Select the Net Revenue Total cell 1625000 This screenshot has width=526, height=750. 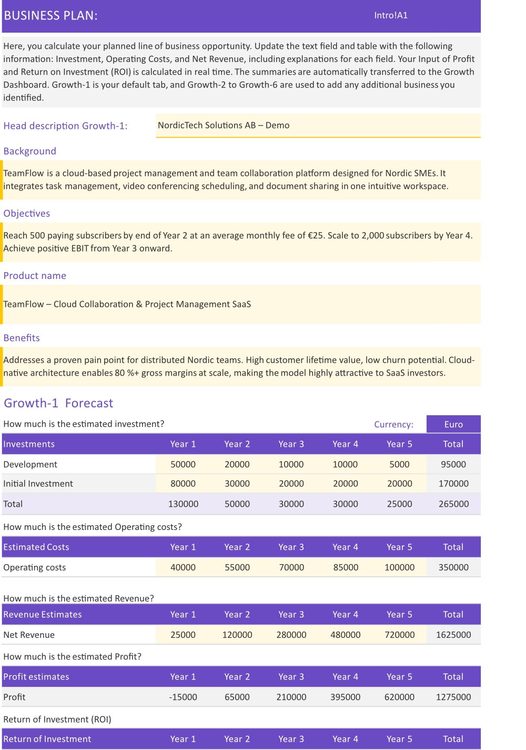[453, 635]
